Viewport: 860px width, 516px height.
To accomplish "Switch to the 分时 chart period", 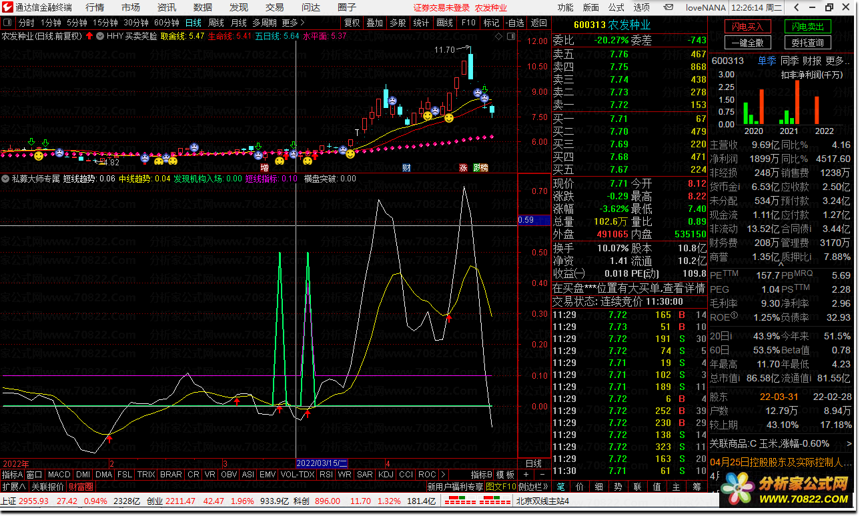I will click(27, 22).
